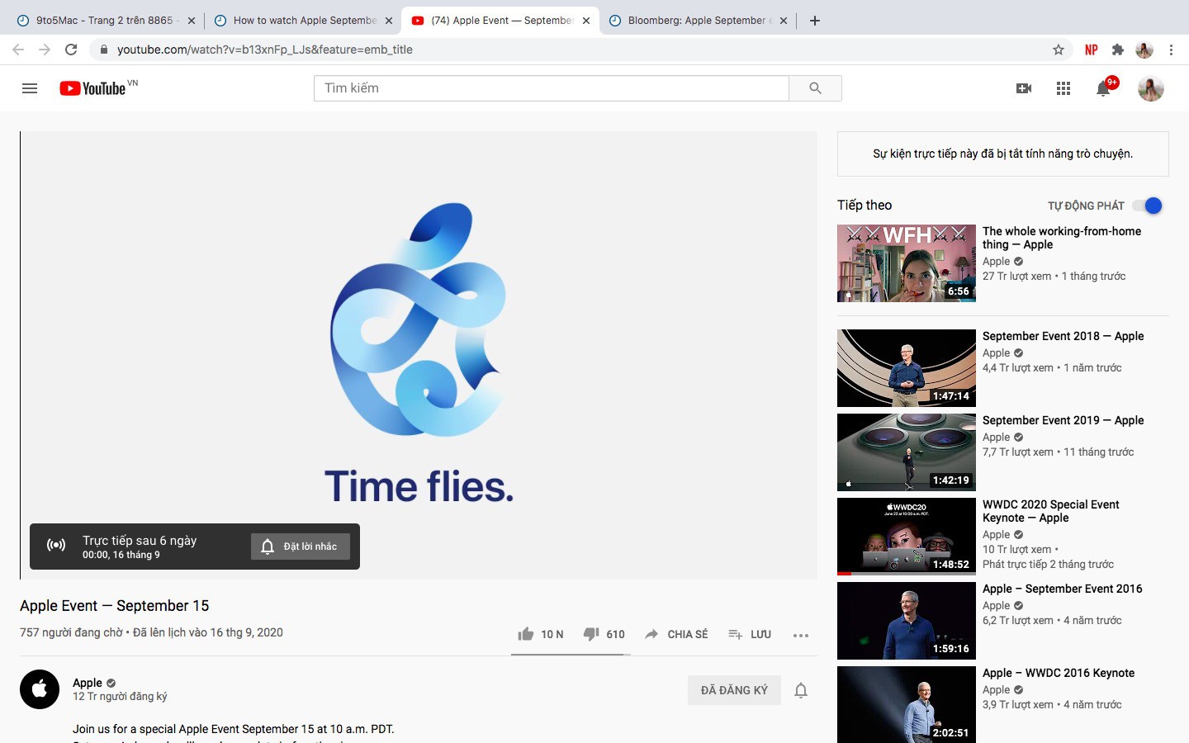
Task: Click the 'Tìm kiếm' search field
Action: [551, 88]
